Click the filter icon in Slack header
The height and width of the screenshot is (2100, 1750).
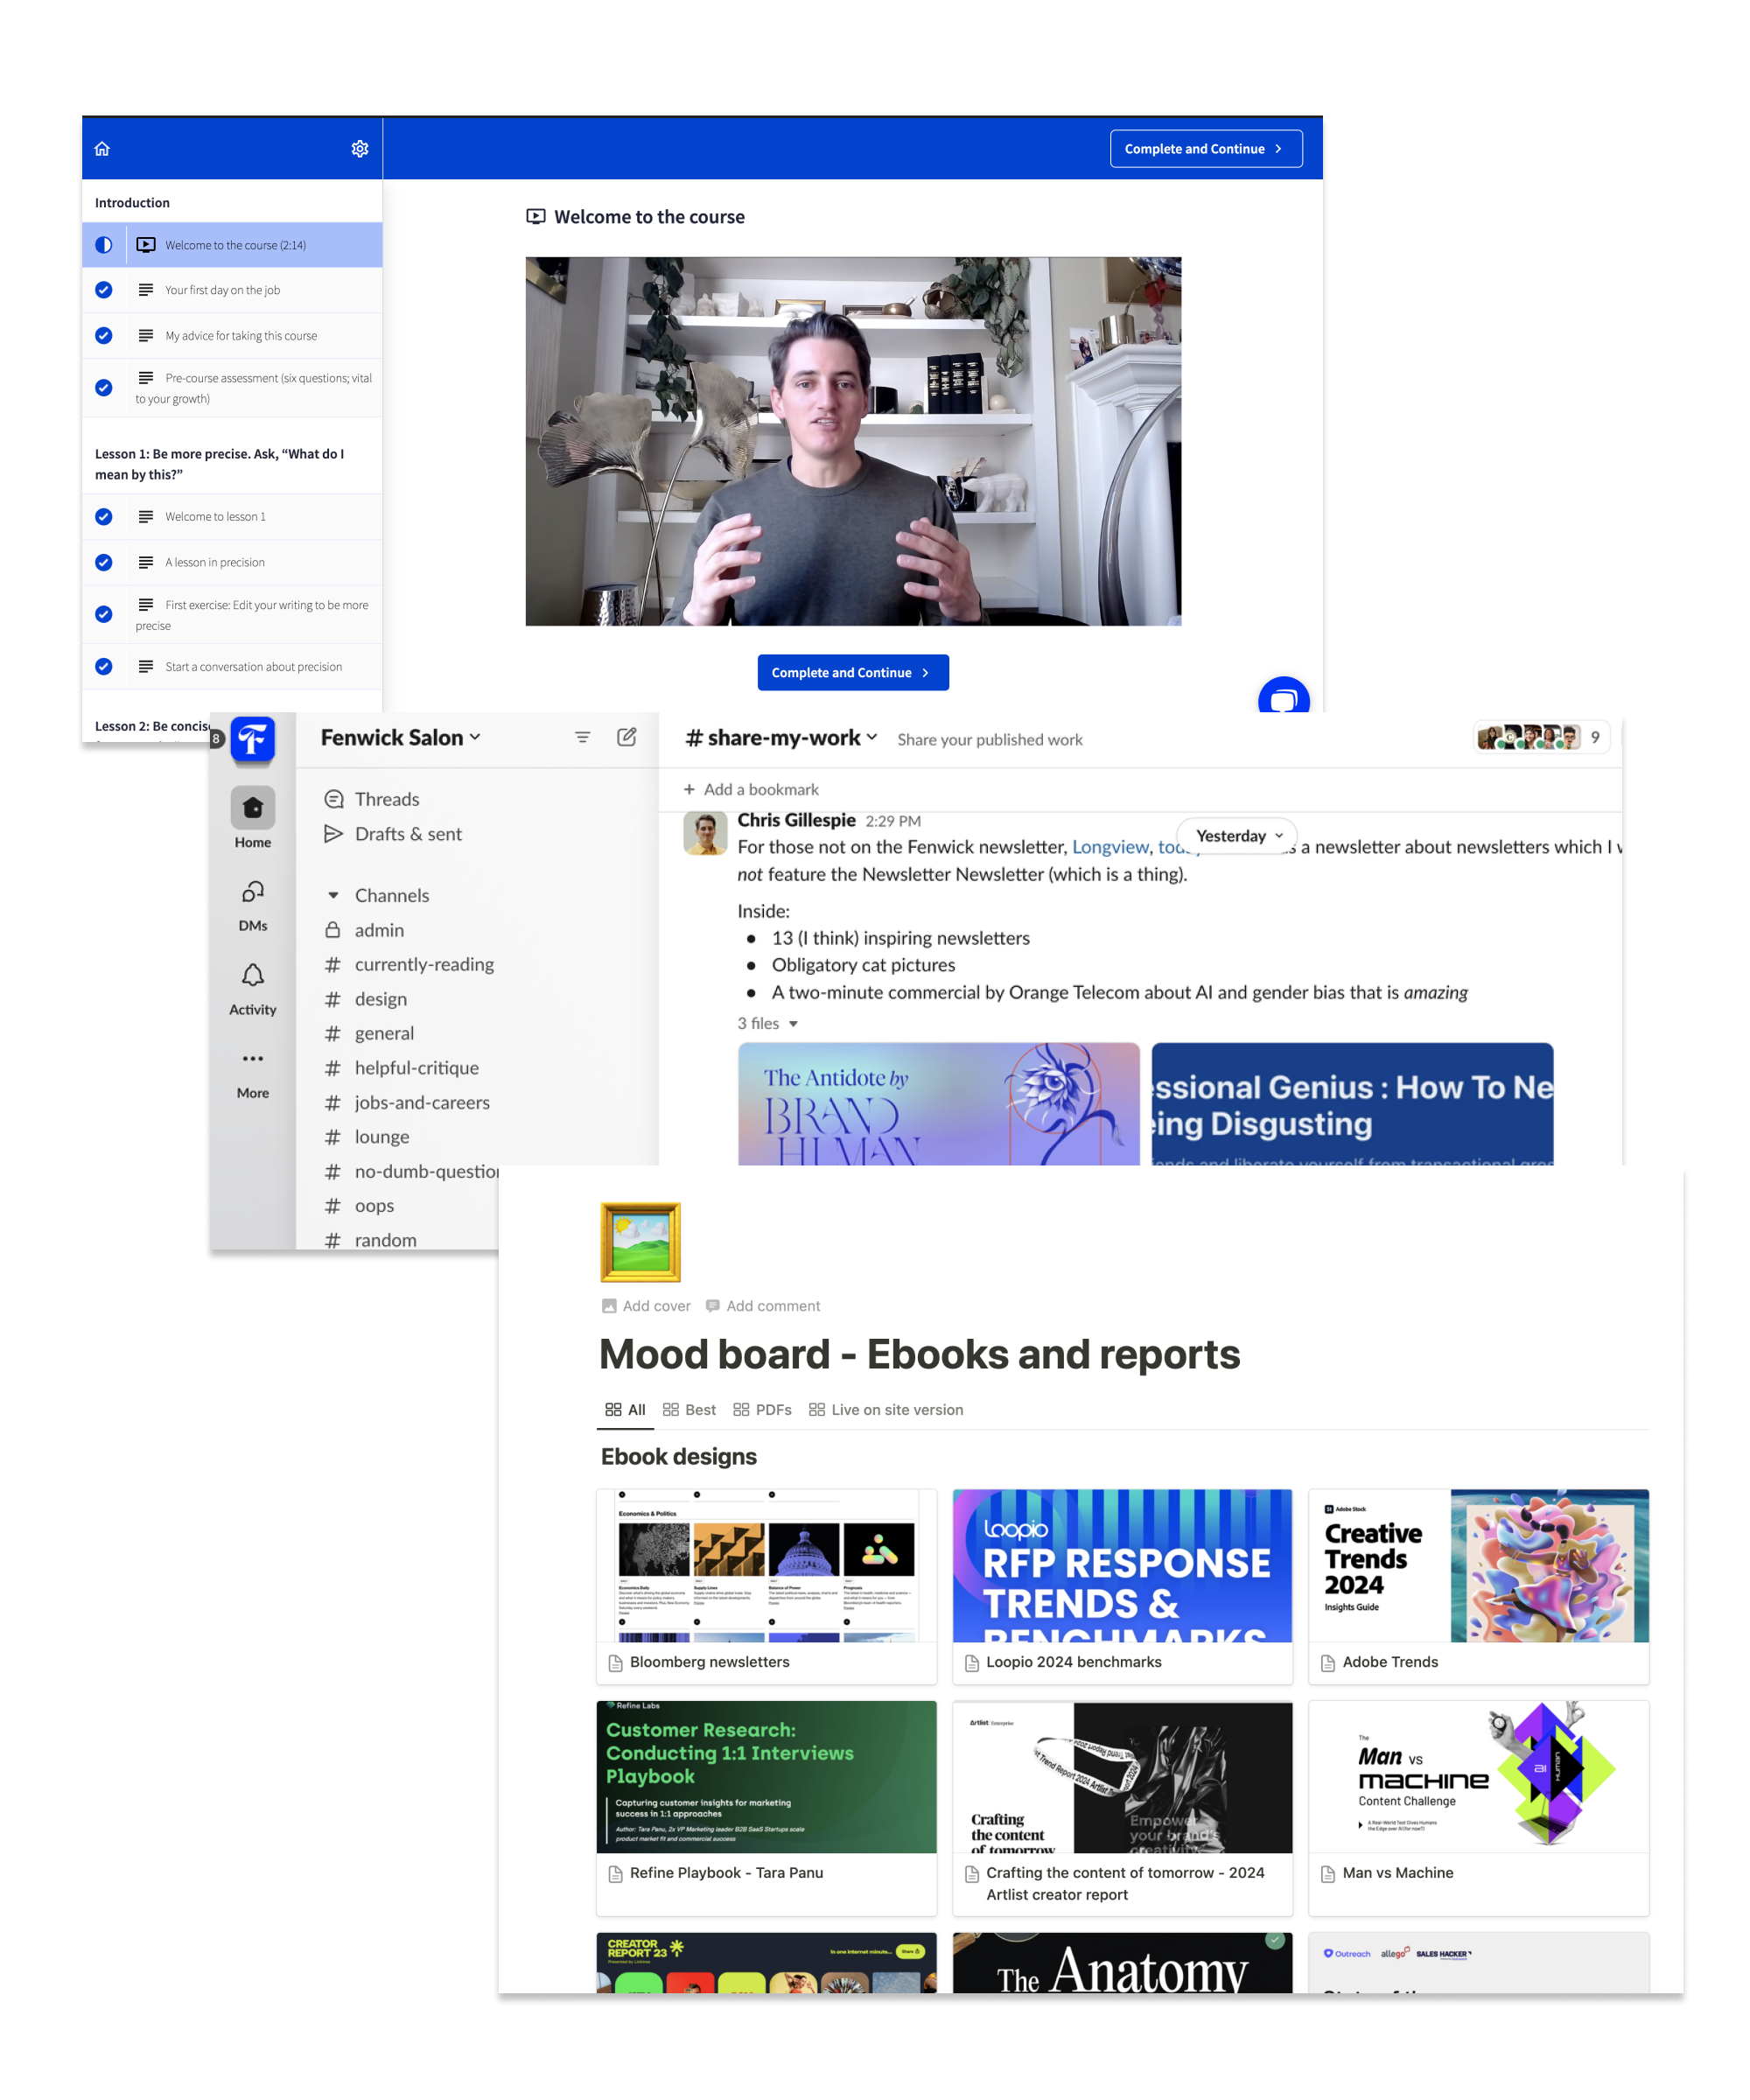pyautogui.click(x=582, y=738)
